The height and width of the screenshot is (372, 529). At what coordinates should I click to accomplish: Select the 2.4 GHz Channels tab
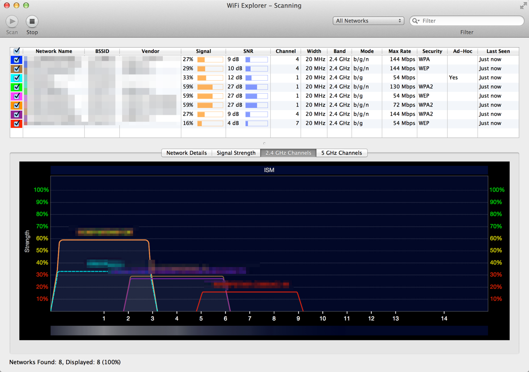(x=288, y=153)
